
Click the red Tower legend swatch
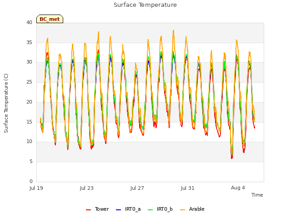click(88, 210)
